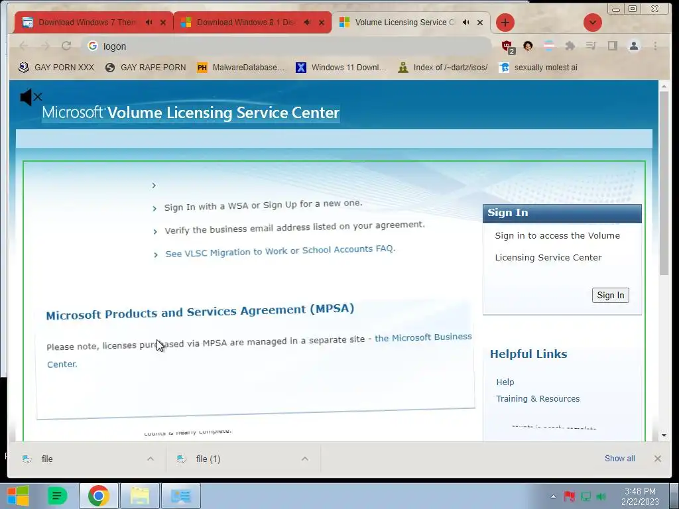This screenshot has height=509, width=679.
Task: Click the chevron beside Sign In with a WSA
Action: point(154,209)
